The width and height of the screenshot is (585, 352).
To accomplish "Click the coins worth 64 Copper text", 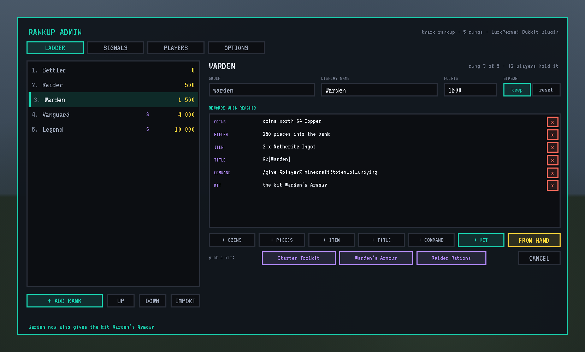I will [292, 121].
